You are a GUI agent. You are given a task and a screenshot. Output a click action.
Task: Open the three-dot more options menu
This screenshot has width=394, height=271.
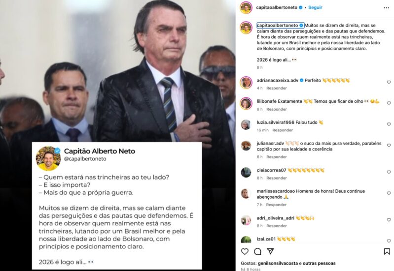point(386,8)
